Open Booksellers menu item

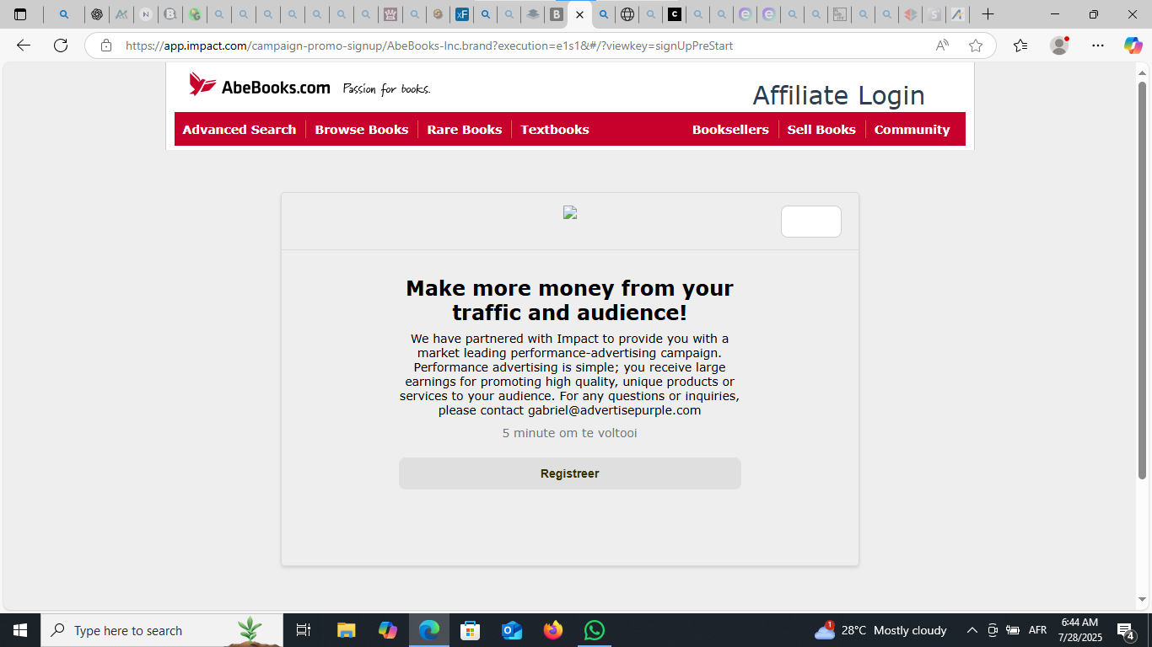tap(730, 130)
